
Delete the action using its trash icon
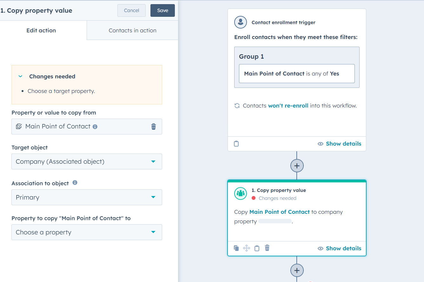267,248
